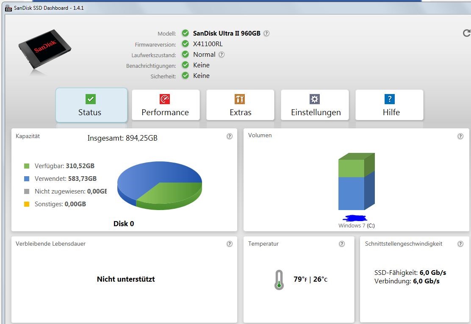Click the Verwendet: 583,73GB value
471x324 pixels.
click(66, 179)
